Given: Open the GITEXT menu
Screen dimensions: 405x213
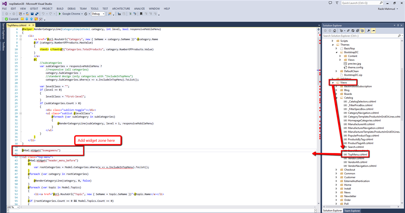Looking at the screenshot, I should (34, 9).
